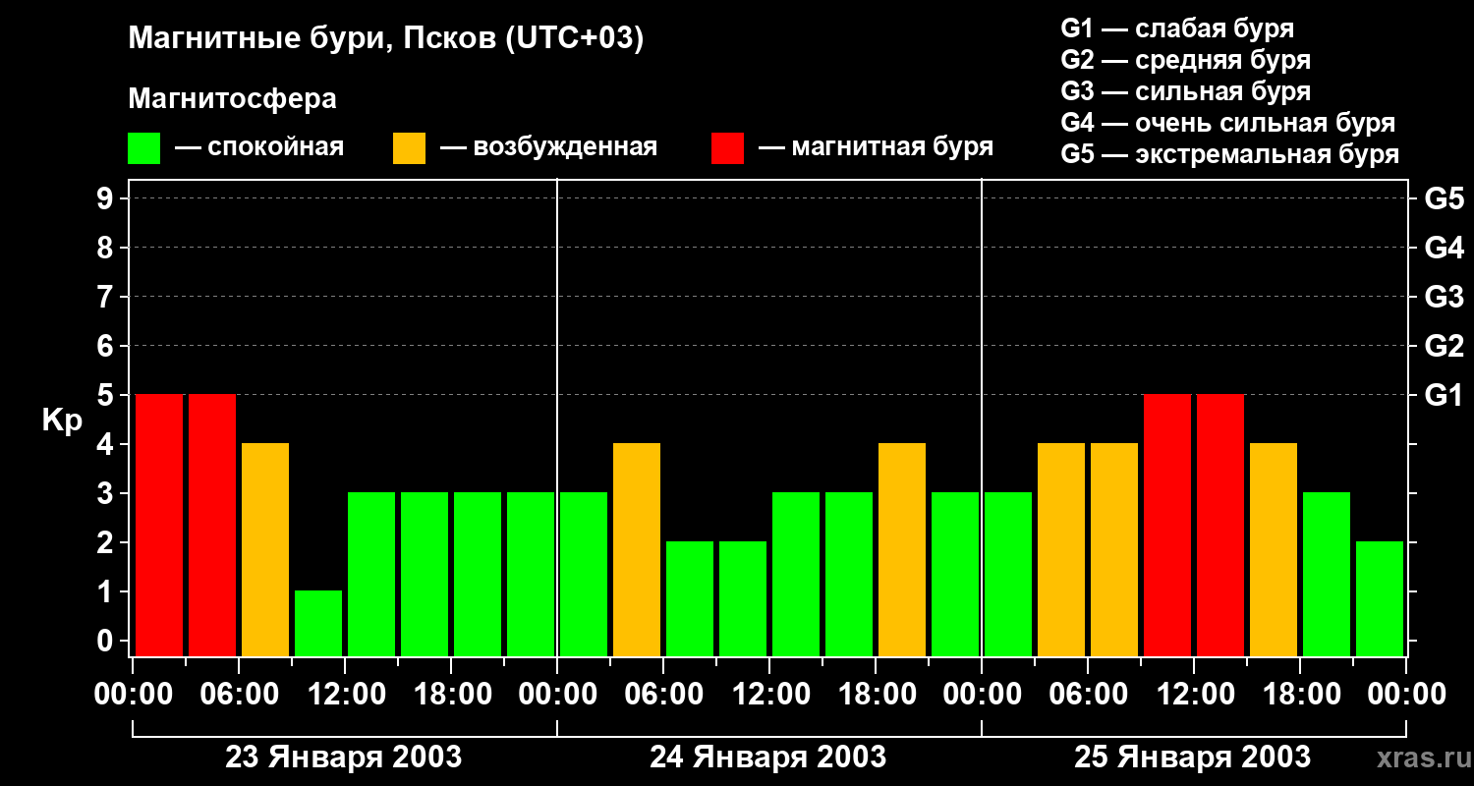Click the '— спокойная' legend label
Viewport: 1474px width, 786px height.
pos(259,147)
